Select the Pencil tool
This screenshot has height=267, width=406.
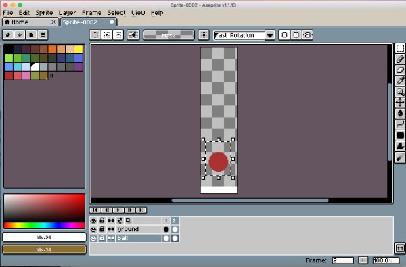(400, 59)
